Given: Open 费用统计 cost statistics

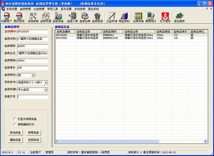Looking at the screenshot, I should [151, 17].
